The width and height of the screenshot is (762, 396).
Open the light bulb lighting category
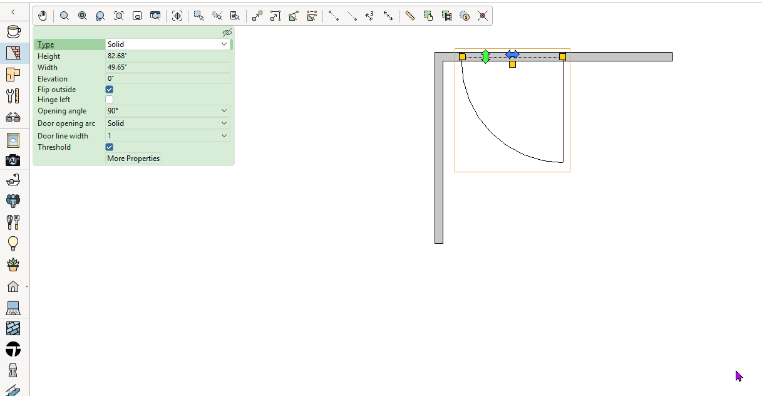[13, 243]
